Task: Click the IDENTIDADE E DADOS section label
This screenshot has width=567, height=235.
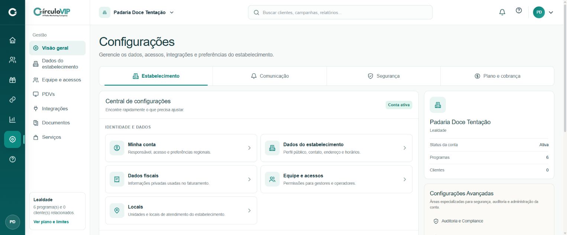Action: pyautogui.click(x=128, y=127)
